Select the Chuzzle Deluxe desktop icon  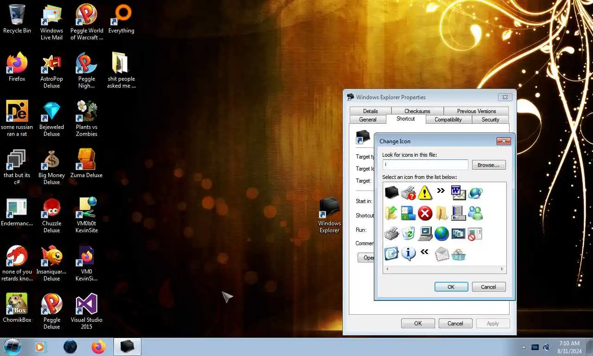tap(51, 215)
